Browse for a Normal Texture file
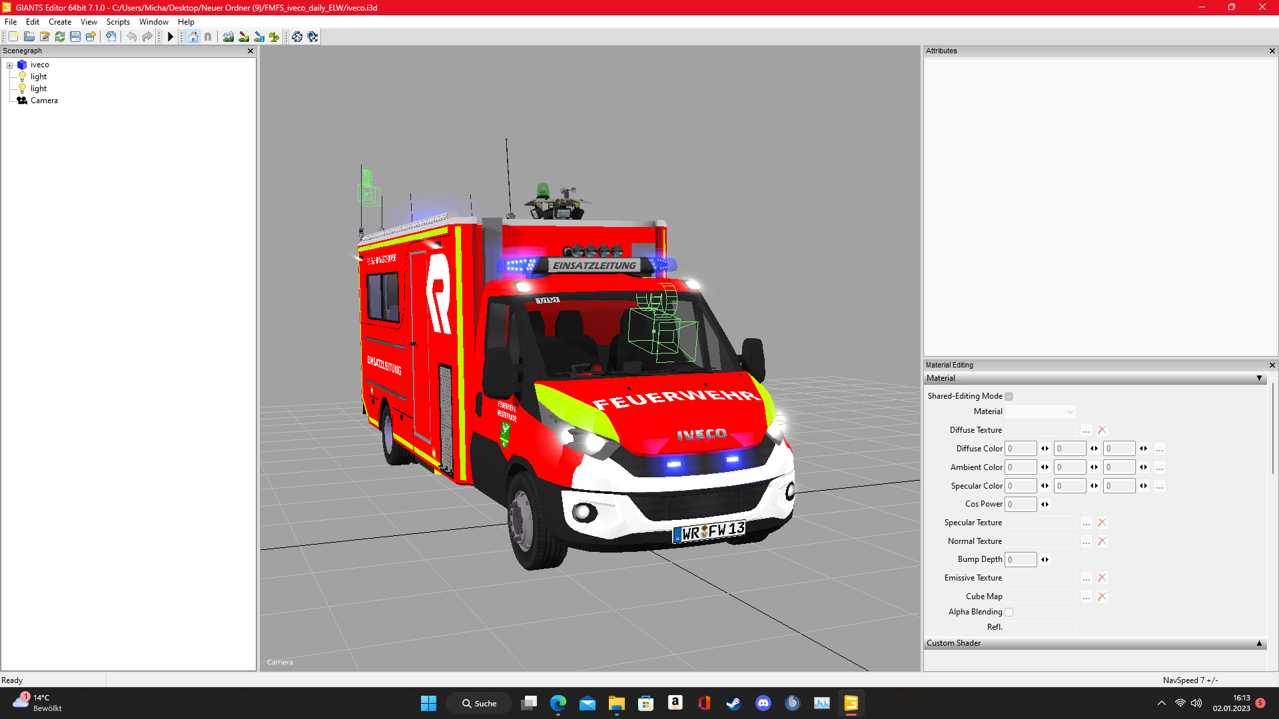The image size is (1279, 719). pos(1086,541)
